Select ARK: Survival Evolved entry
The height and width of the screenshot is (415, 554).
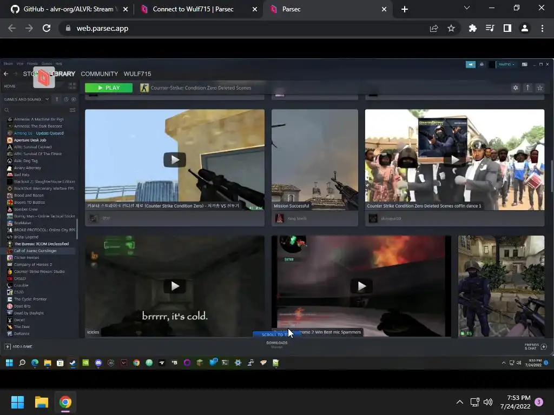pyautogui.click(x=32, y=147)
